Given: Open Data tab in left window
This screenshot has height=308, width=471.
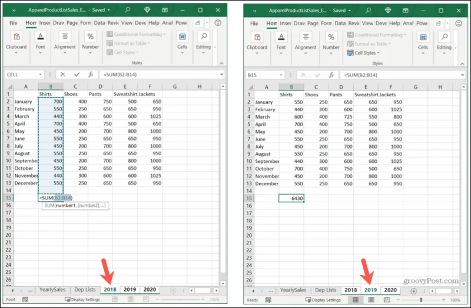Looking at the screenshot, I should click(99, 23).
